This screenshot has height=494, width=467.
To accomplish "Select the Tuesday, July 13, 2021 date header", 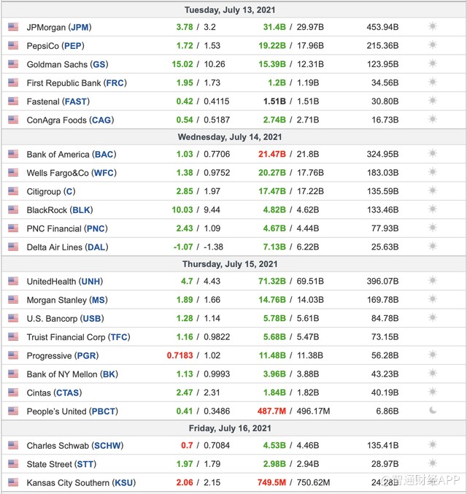I will [x=230, y=9].
